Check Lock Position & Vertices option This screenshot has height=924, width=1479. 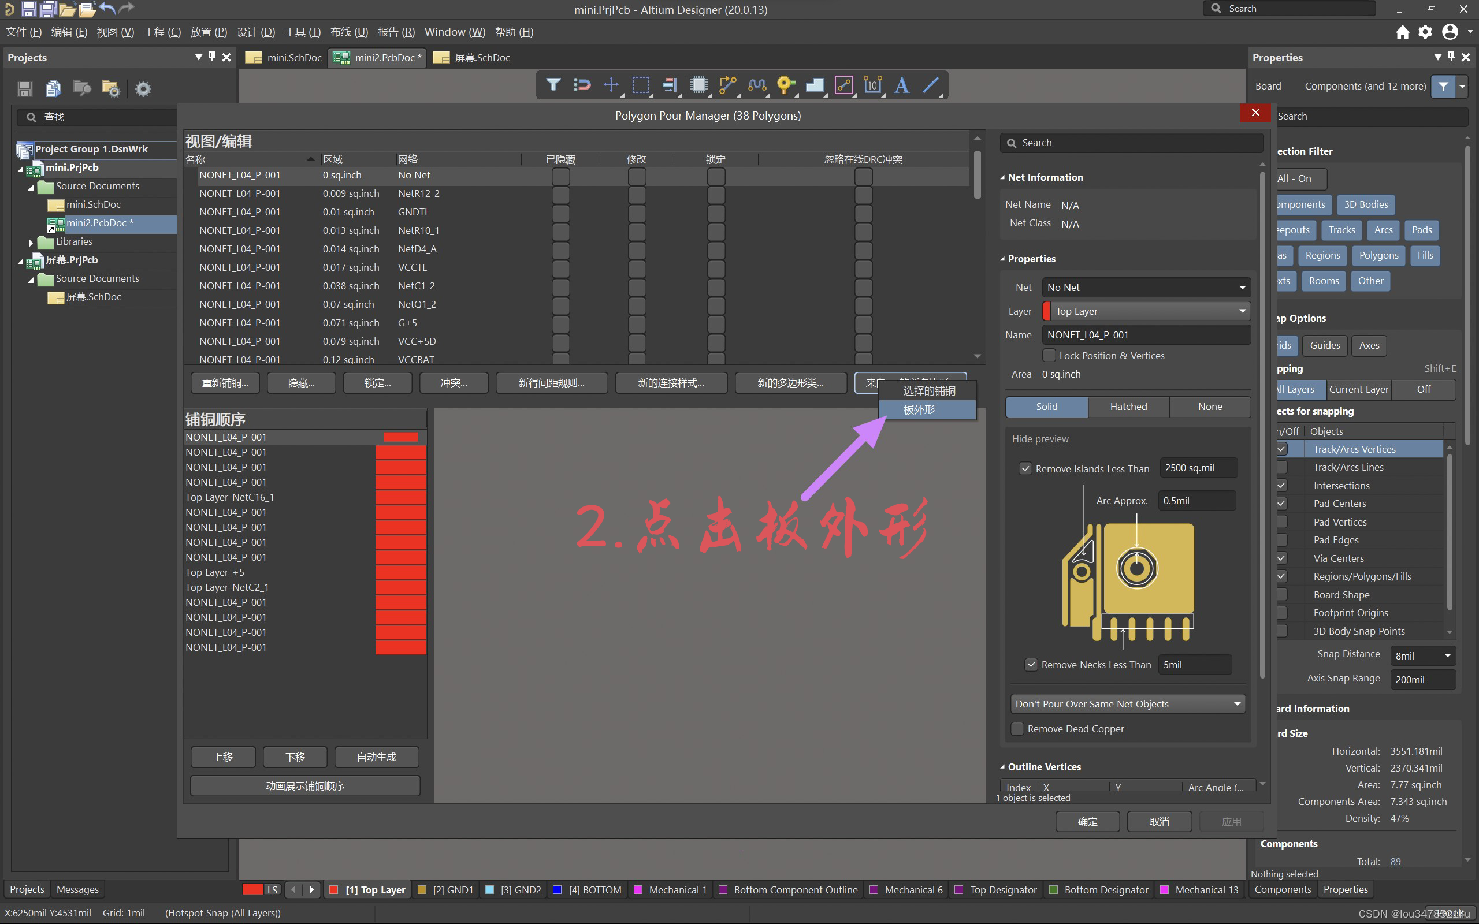[x=1049, y=355]
